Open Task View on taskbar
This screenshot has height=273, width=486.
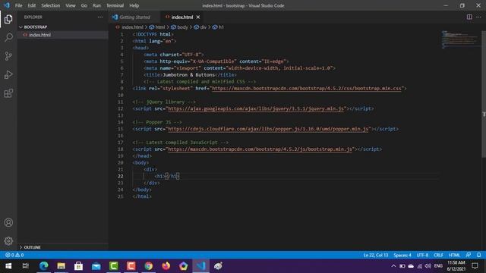pyautogui.click(x=26, y=266)
